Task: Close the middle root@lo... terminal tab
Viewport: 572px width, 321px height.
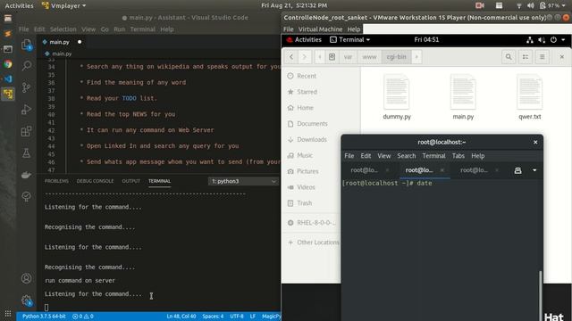Action: pyautogui.click(x=442, y=170)
